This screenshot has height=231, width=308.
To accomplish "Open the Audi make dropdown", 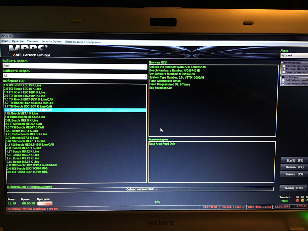I will coord(75,66).
